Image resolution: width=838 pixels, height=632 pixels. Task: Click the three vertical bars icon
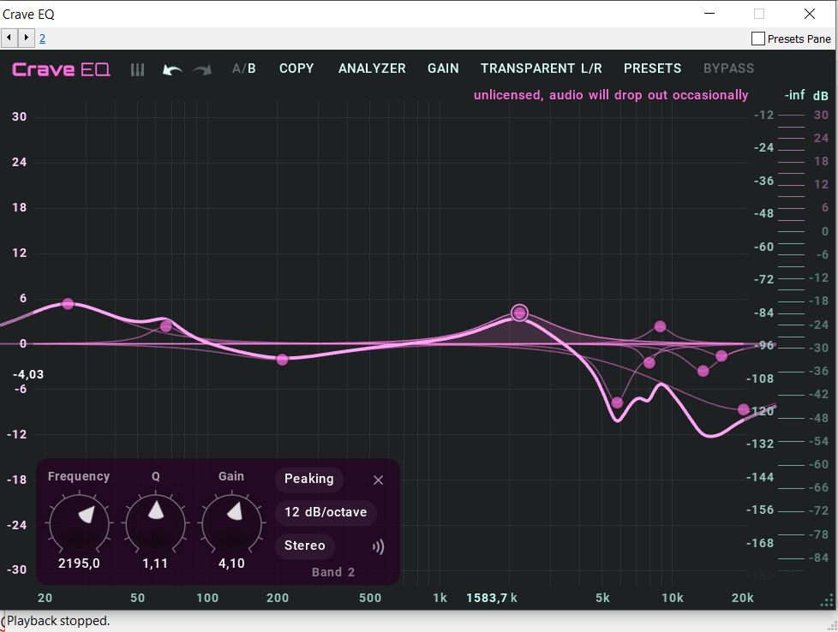coord(137,69)
